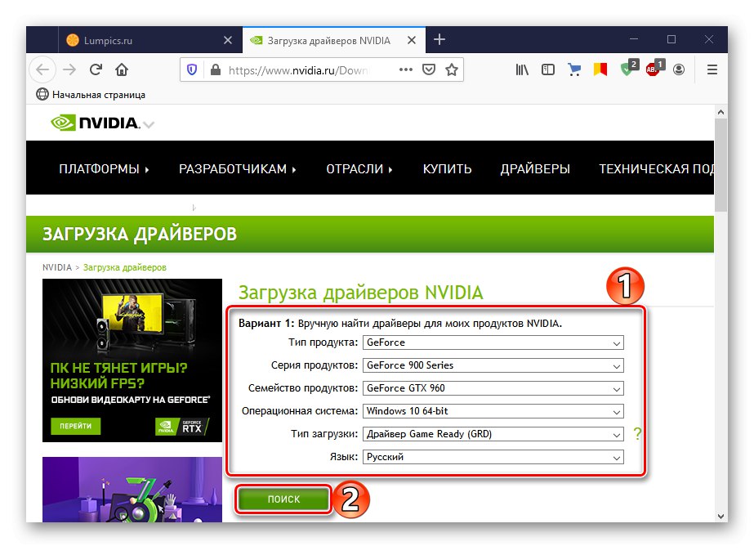Open the ТЕХНИЧЕСКАЯ ПОД menu item
This screenshot has height=555, width=754.
[x=656, y=169]
